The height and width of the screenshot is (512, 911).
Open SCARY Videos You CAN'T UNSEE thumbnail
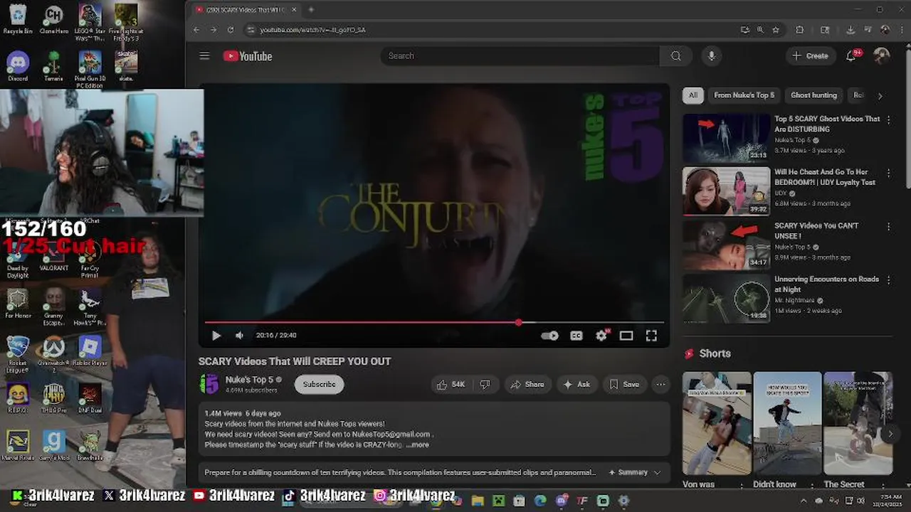point(726,245)
